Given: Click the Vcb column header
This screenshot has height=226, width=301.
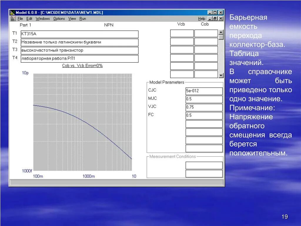Looking at the screenshot, I should [181, 24].
